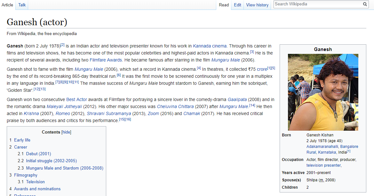Jump to Filmography section
Screen dimensions: 374x196
[x=26, y=175]
